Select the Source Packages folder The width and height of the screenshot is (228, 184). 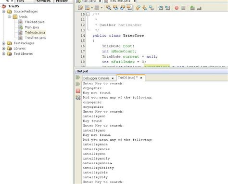point(25,12)
